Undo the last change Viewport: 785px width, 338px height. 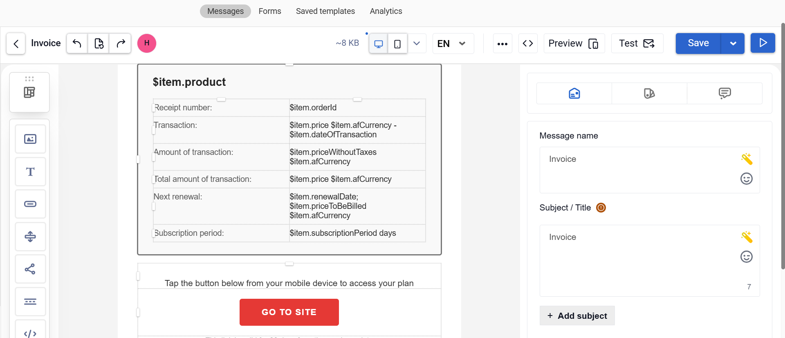[77, 43]
